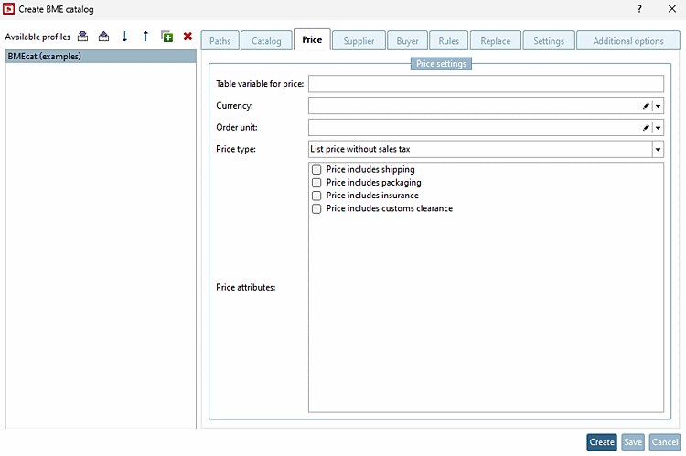Open the Currency dropdown arrow
This screenshot has height=456, width=686.
658,106
